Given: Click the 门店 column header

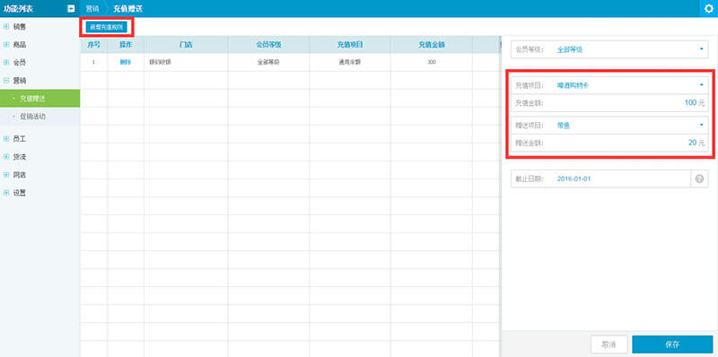Looking at the screenshot, I should click(186, 45).
